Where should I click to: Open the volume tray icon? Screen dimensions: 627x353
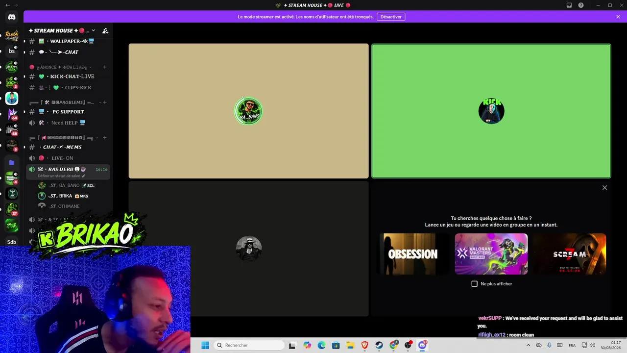click(x=592, y=345)
